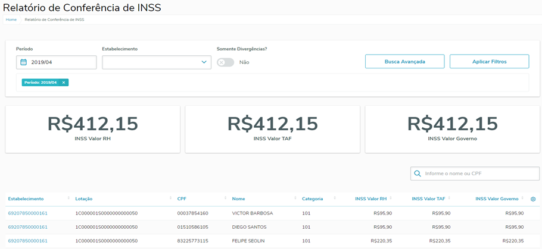Viewport: 542px width, 249px height.
Task: Open the calendar icon in Período field
Action: 23,62
